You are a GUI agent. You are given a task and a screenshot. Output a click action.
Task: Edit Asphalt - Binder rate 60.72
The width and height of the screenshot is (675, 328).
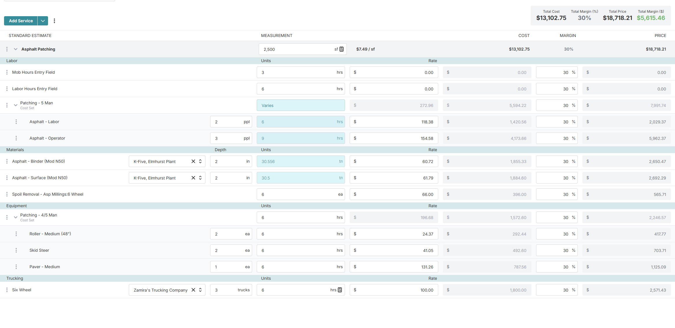pyautogui.click(x=394, y=161)
